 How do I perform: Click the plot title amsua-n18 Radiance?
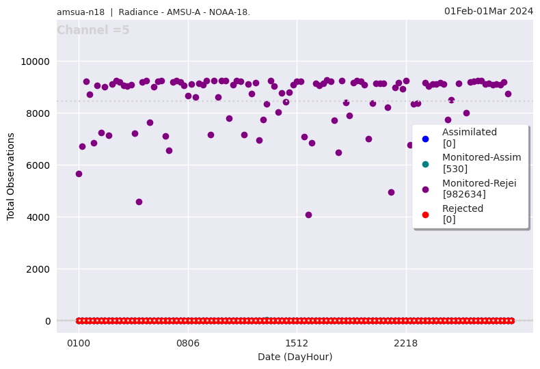coord(153,12)
